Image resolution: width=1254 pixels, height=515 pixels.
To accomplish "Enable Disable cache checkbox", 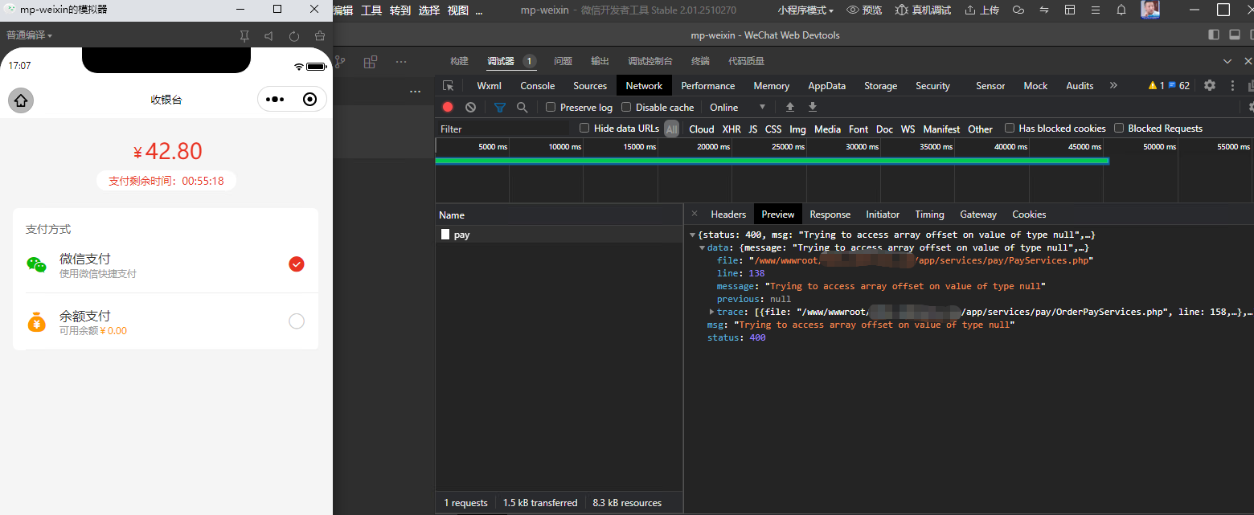I will (x=626, y=107).
